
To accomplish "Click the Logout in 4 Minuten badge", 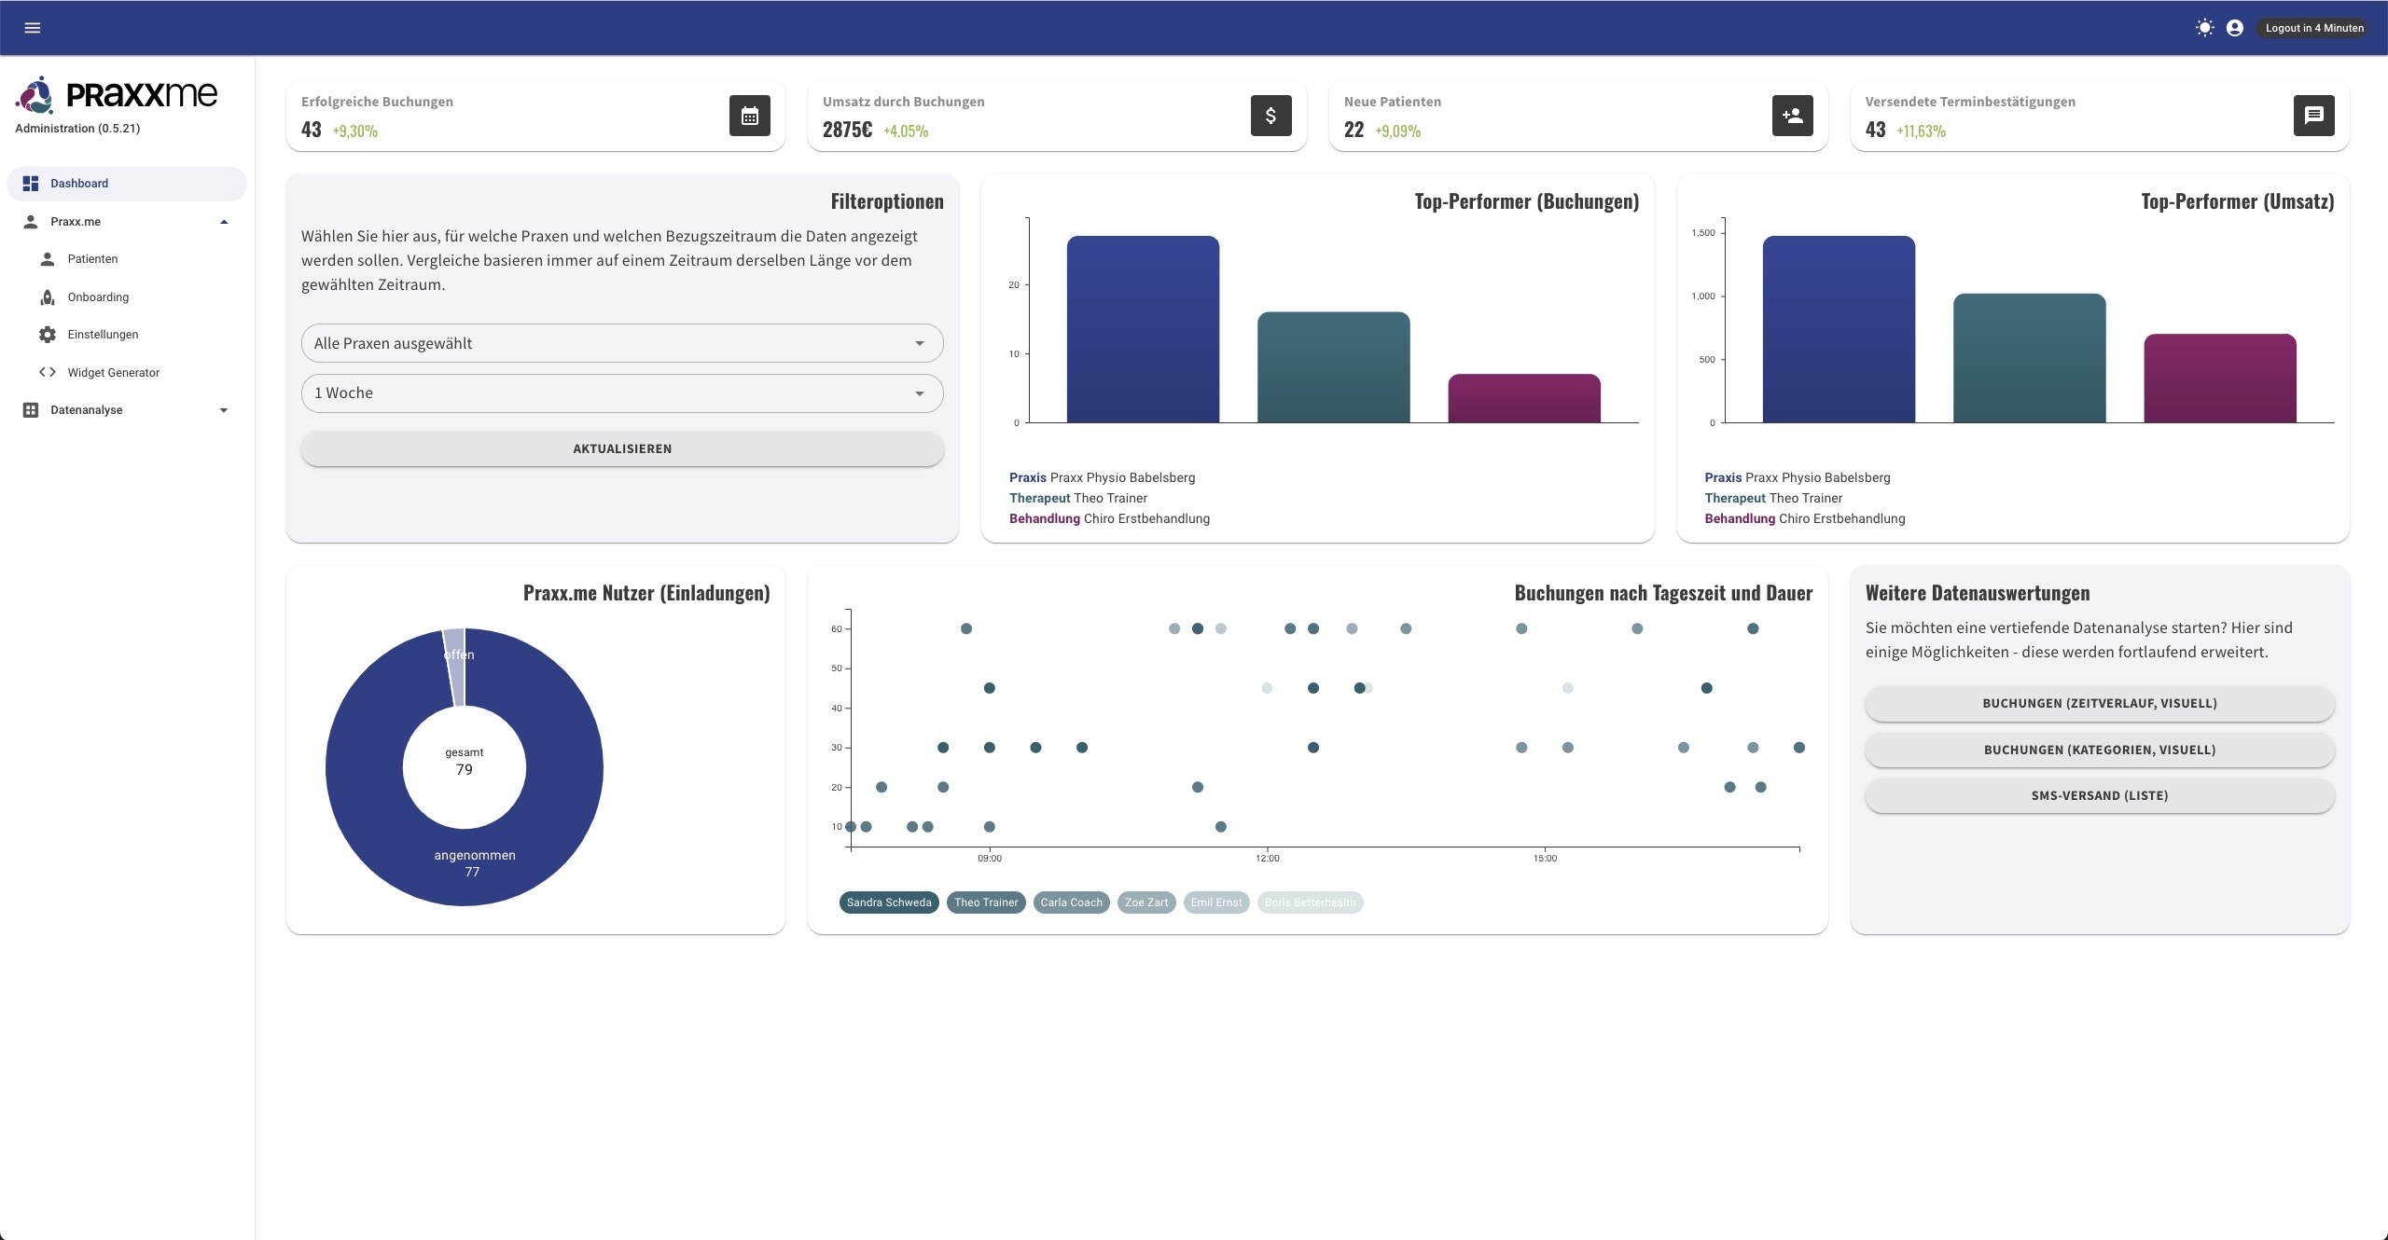I will [x=2315, y=27].
